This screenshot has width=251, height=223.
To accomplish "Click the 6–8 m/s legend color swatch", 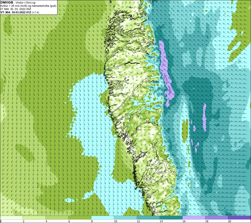I will click(x=80, y=218).
